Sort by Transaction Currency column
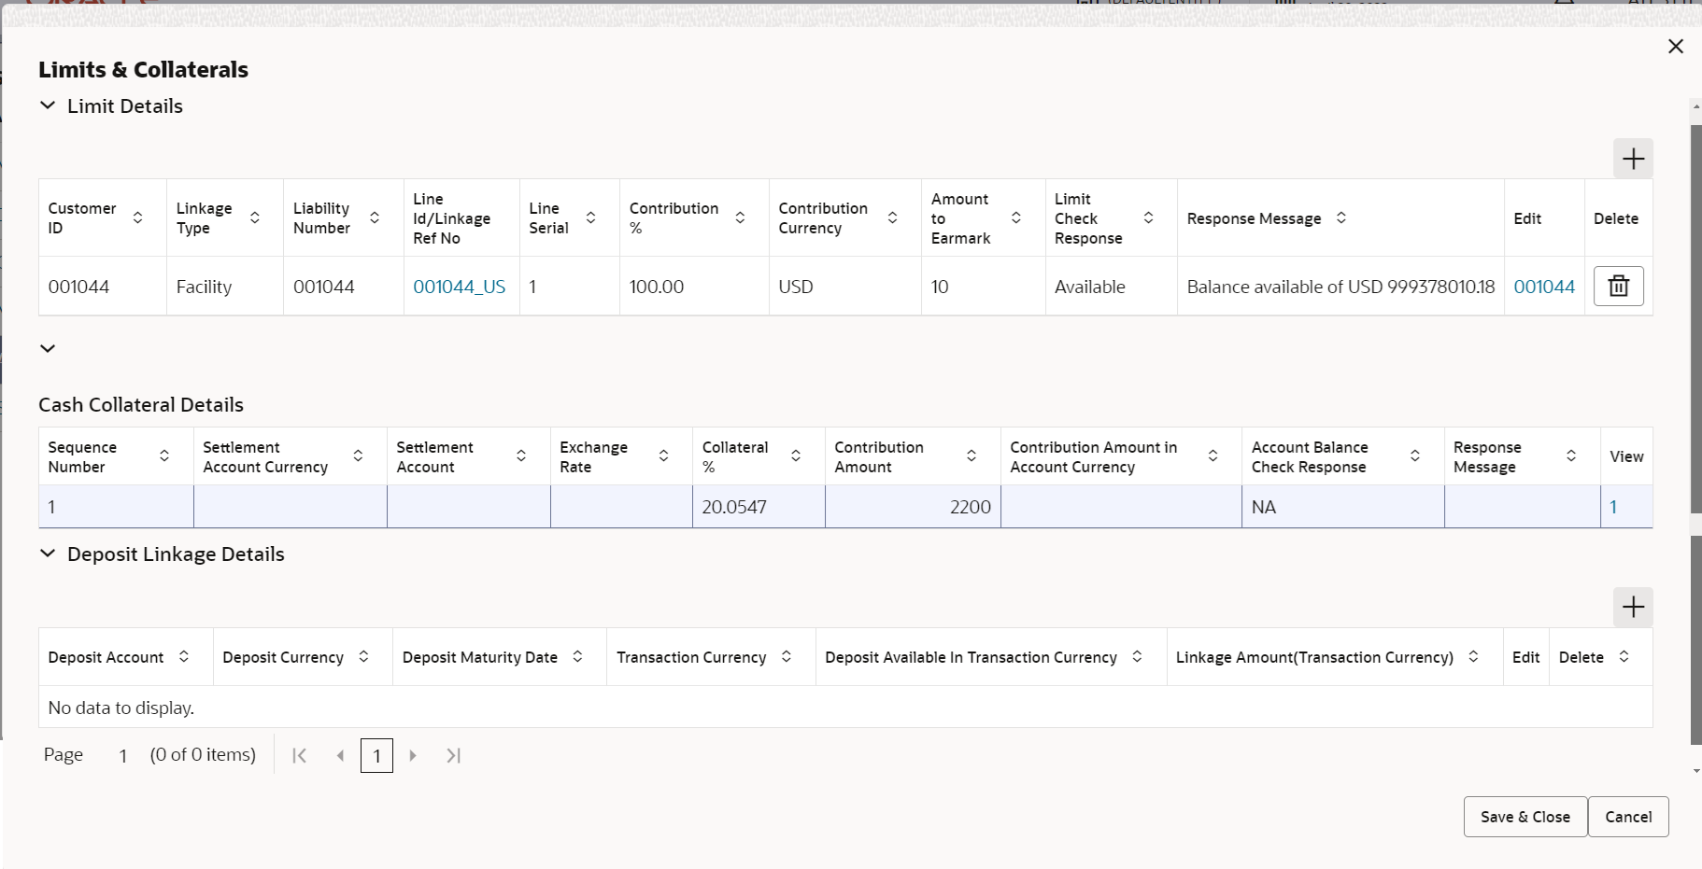Screen dimensions: 1702x869 (787, 656)
